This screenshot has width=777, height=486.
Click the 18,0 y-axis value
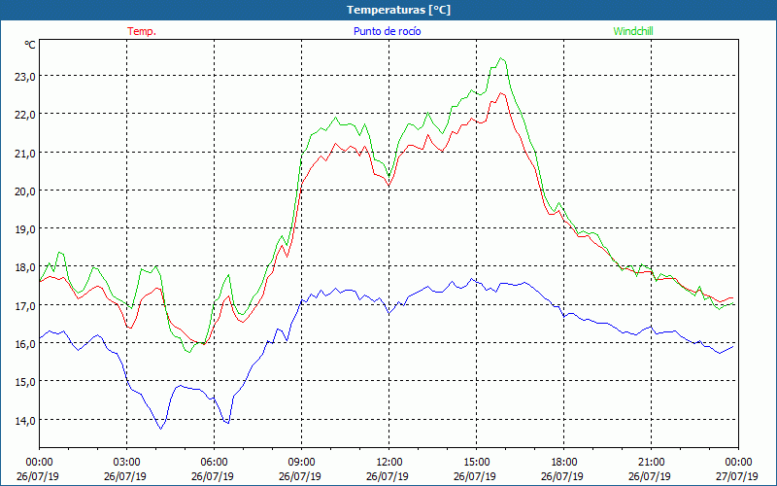click(x=23, y=267)
